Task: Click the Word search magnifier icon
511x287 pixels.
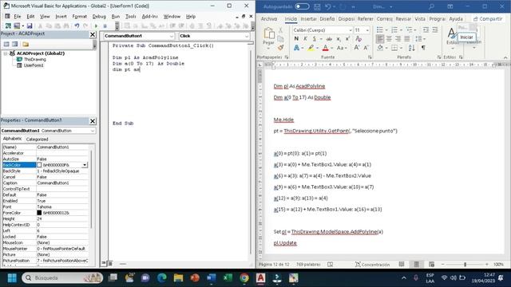Action: tap(431, 6)
